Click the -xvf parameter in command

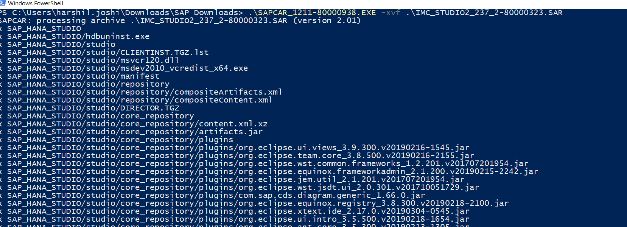[x=391, y=13]
